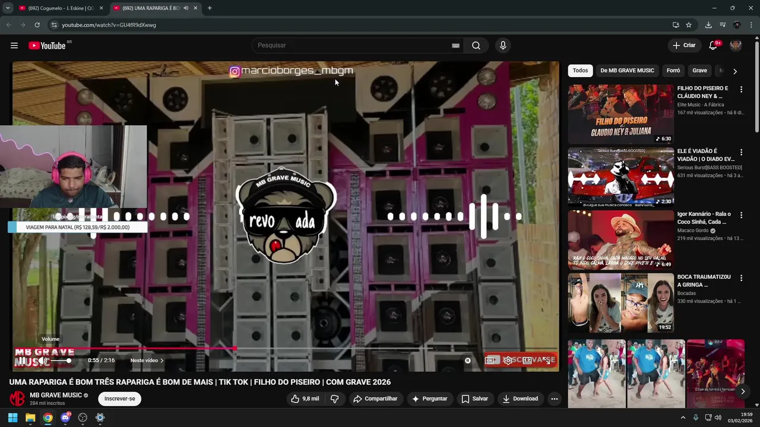This screenshot has width=760, height=427.
Task: Switch the player to theater mode
Action: click(x=527, y=361)
